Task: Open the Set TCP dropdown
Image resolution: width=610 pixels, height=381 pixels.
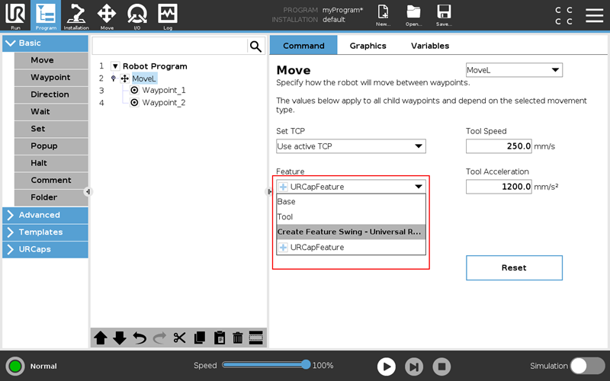Action: (x=351, y=146)
